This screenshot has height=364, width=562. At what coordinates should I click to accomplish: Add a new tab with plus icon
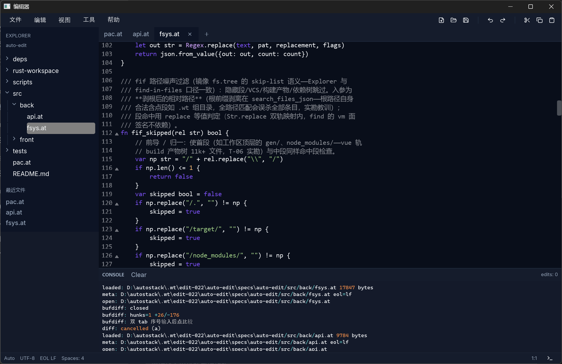tap(207, 34)
